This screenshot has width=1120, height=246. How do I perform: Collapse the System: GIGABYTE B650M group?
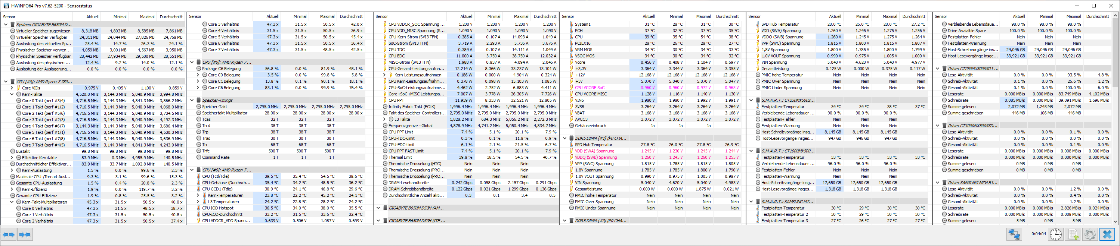6,24
